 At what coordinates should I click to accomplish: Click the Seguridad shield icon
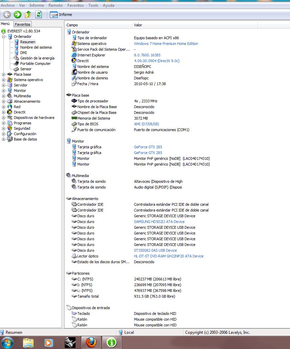click(9, 128)
